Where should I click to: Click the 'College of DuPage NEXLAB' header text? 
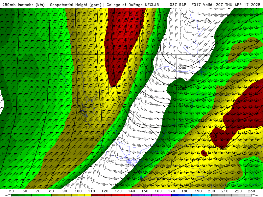click(x=133, y=5)
